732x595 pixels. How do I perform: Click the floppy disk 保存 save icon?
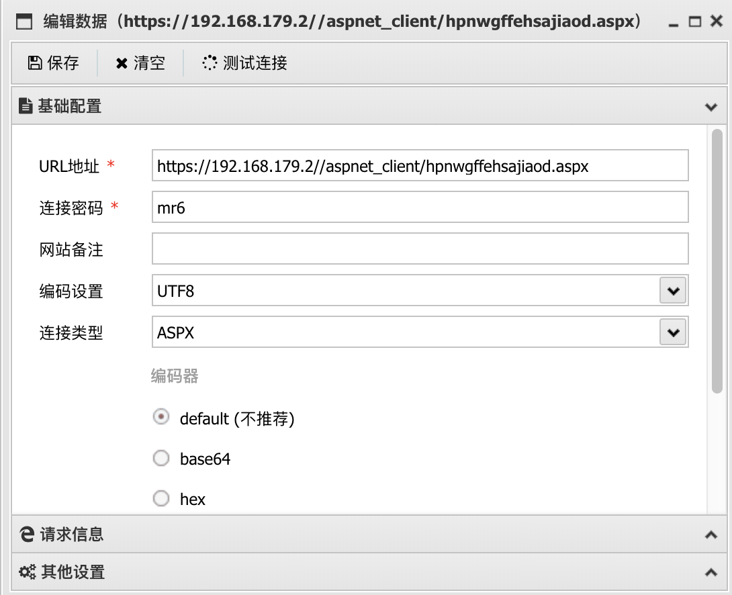[x=34, y=63]
